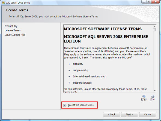The image size is (161, 121).
Task: Click the 'License Terms' page heading
Action: 17,10
